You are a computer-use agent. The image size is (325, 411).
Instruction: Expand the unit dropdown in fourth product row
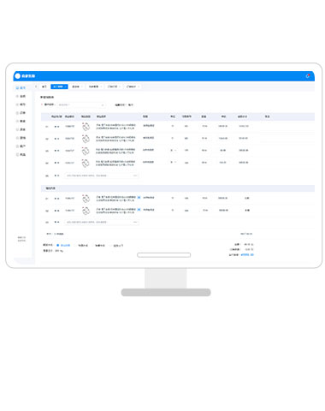click(x=174, y=162)
